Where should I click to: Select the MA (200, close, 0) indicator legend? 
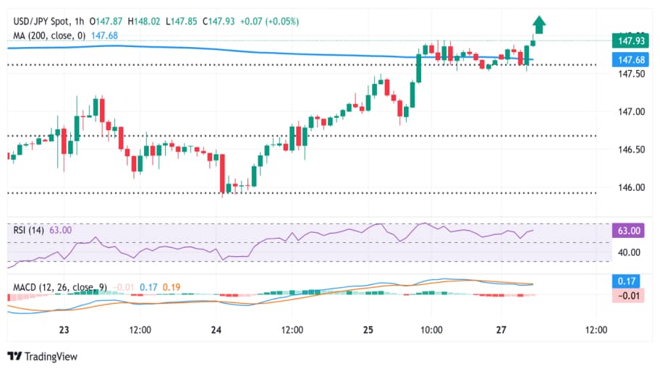coord(49,35)
